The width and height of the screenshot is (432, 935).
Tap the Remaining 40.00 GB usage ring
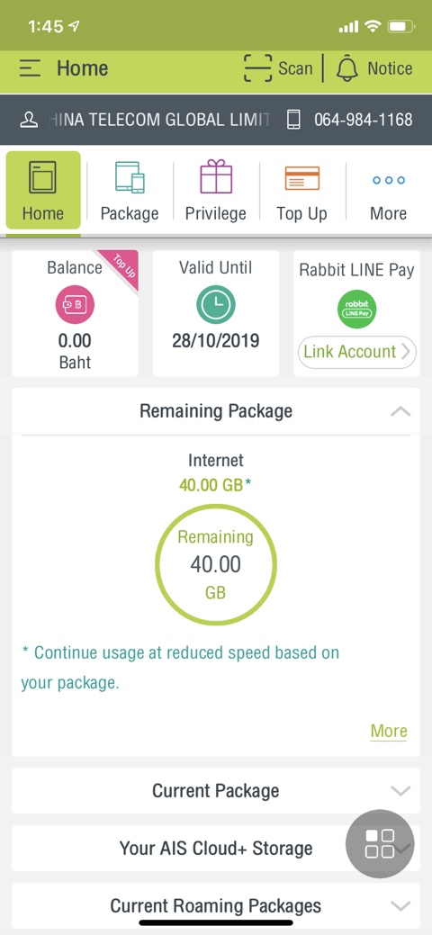(216, 564)
